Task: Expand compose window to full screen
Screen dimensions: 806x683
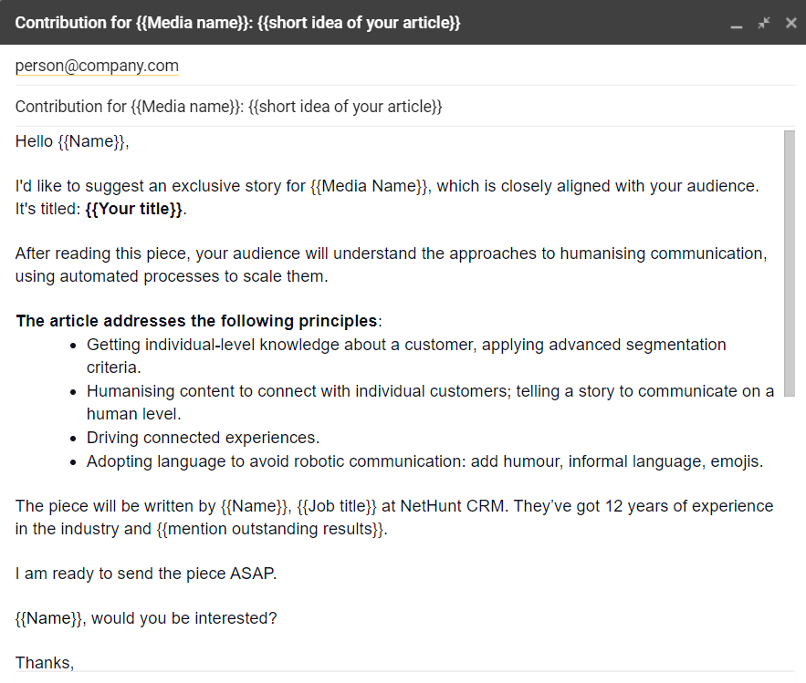Action: coord(764,23)
